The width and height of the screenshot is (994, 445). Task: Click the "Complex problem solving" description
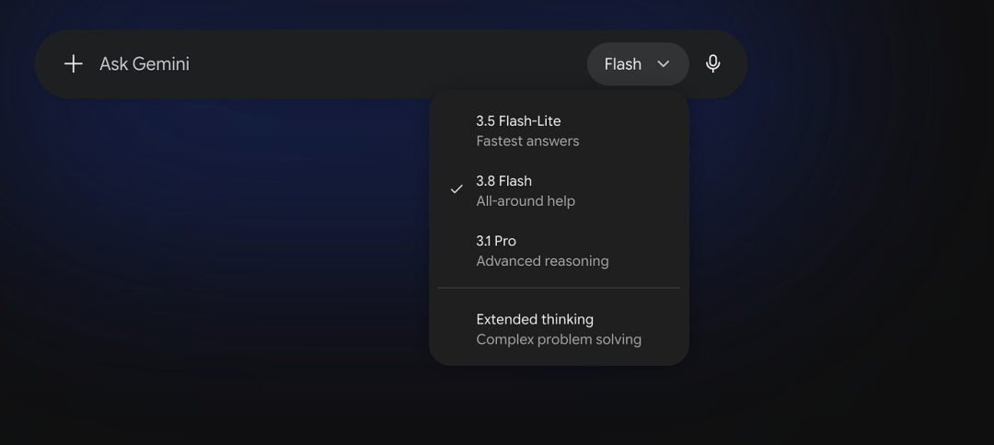[559, 339]
